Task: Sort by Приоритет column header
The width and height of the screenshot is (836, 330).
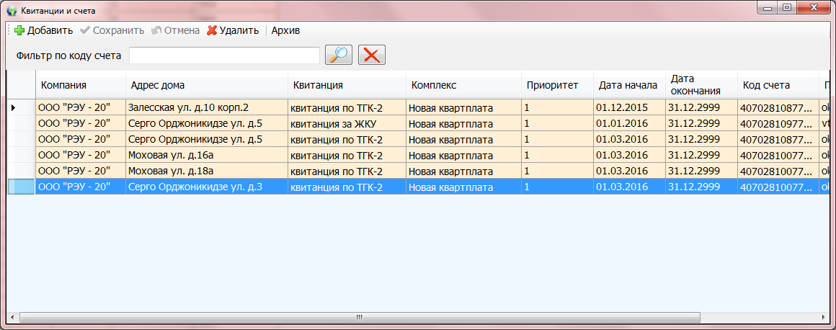Action: point(557,85)
